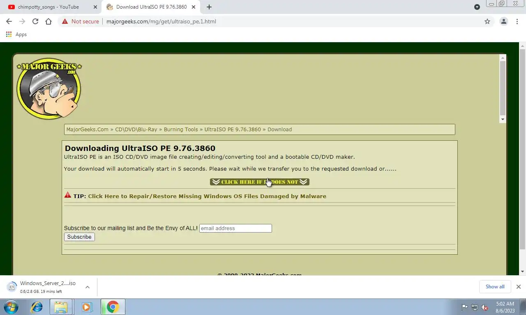The width and height of the screenshot is (526, 315).
Task: Click the red warning triangle next to TIP
Action: 68,195
